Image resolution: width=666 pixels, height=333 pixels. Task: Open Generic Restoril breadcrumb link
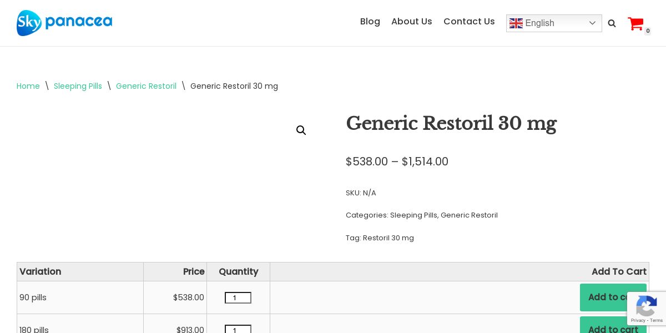146,86
